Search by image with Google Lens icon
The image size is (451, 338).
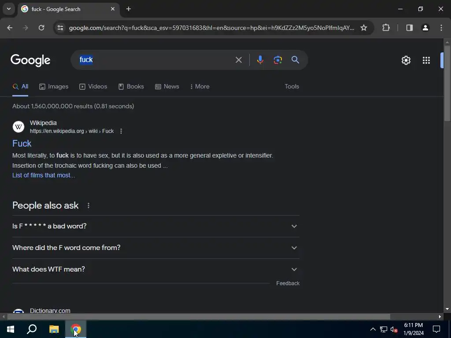[277, 60]
